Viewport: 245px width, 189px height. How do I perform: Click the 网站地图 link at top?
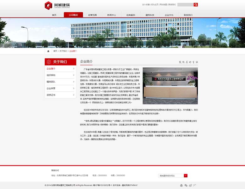point(163,5)
